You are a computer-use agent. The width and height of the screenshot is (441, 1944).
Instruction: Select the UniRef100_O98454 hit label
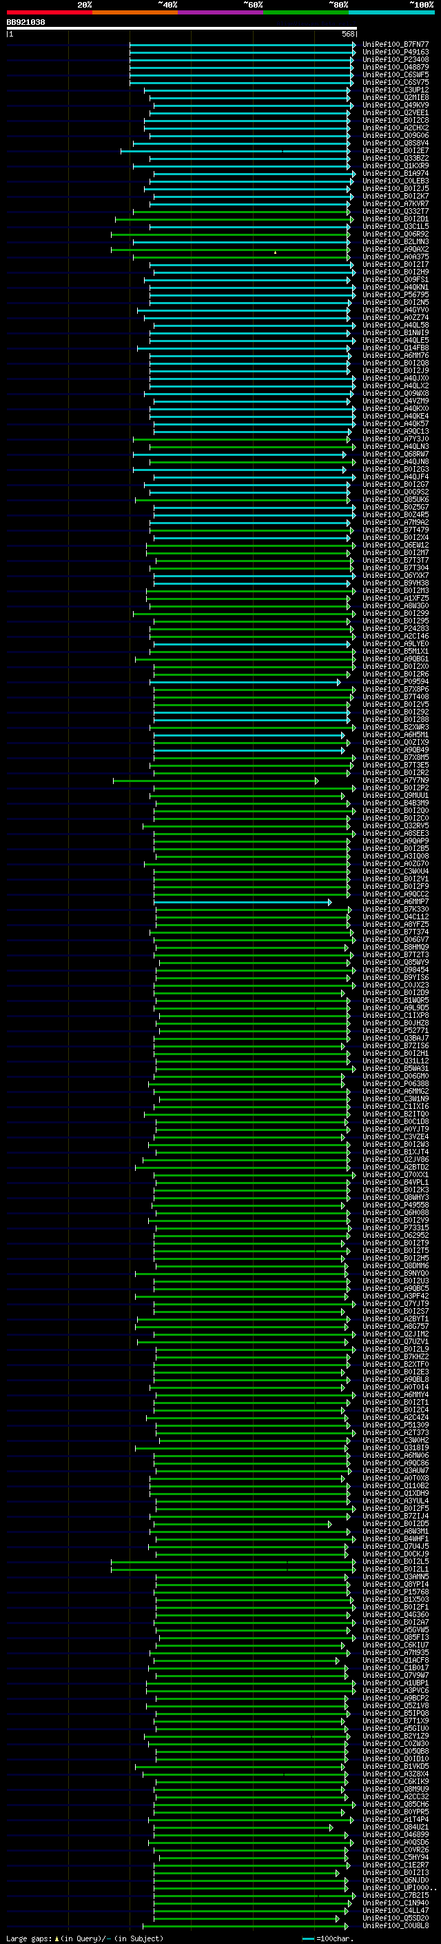coord(396,970)
